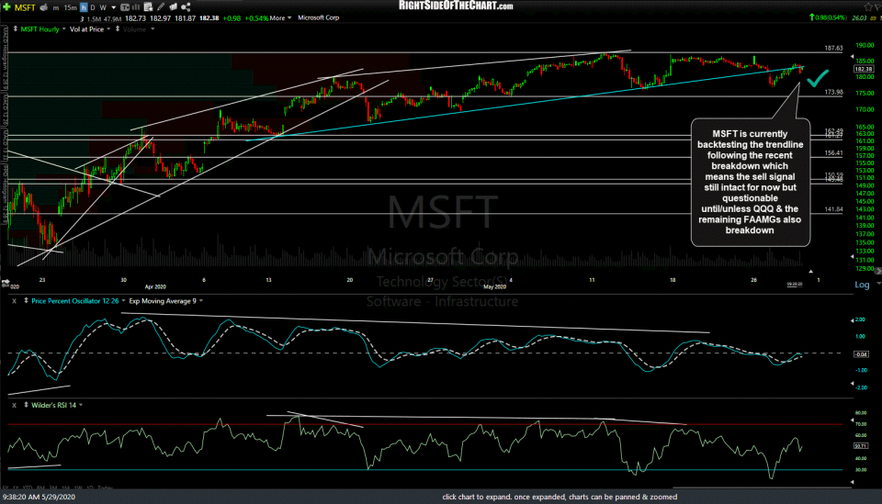Click reorder arrows beside Price Percent Oscillator
882x504 pixels.
[26, 301]
